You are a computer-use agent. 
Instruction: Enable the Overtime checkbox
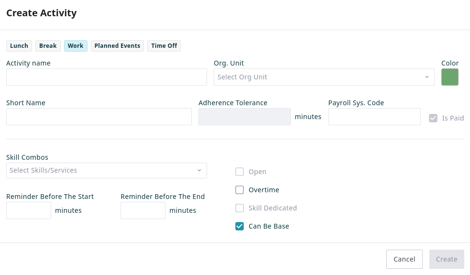tap(240, 190)
